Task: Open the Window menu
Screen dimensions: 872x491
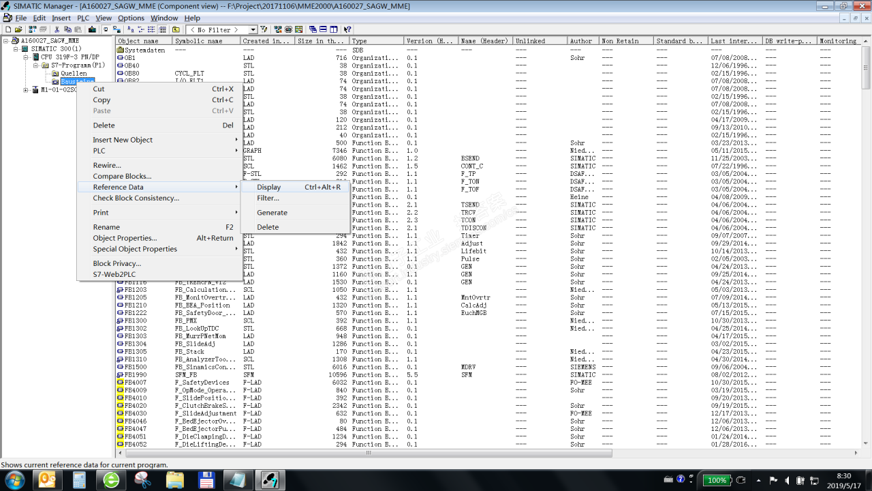Action: click(x=164, y=18)
